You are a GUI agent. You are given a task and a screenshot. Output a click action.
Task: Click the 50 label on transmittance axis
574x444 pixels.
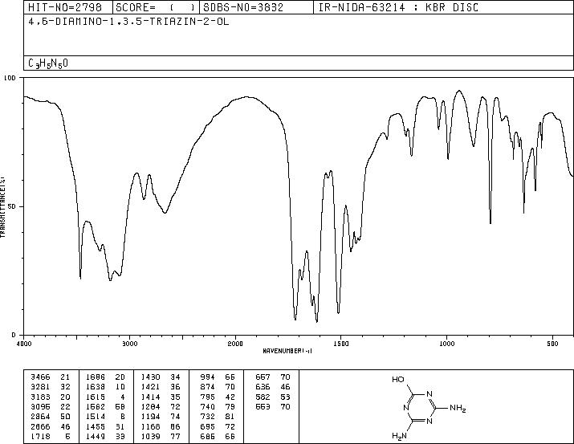point(12,206)
